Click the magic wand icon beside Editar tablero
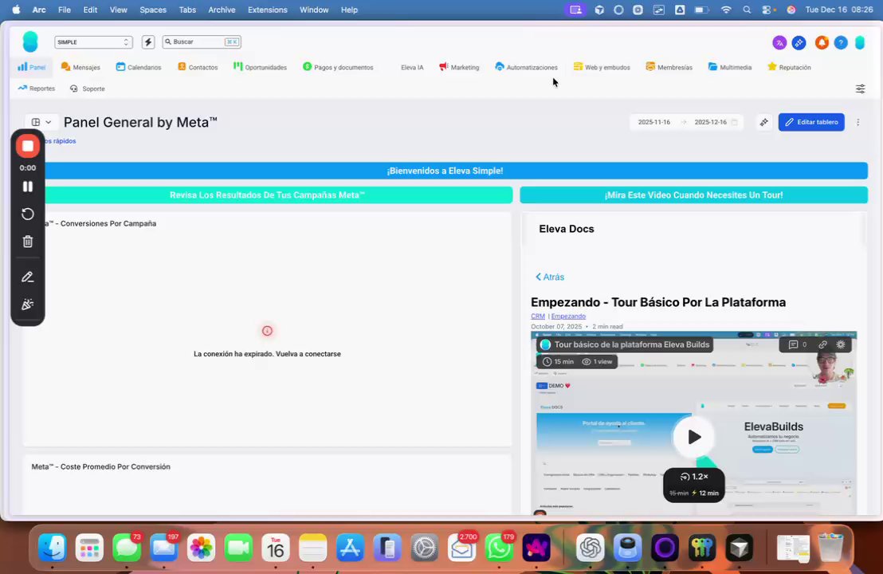Image resolution: width=883 pixels, height=574 pixels. (x=763, y=122)
